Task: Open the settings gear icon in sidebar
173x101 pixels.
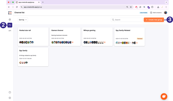Action: 10,98
